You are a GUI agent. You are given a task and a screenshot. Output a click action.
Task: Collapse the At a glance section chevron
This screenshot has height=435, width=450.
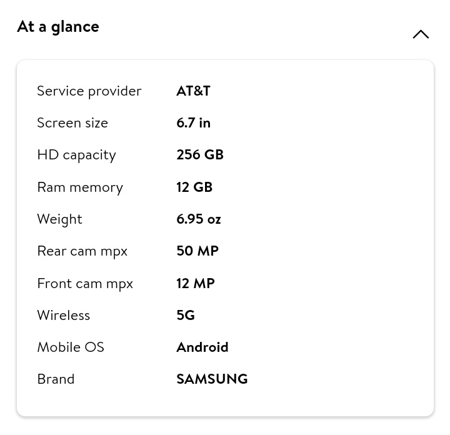click(x=421, y=34)
